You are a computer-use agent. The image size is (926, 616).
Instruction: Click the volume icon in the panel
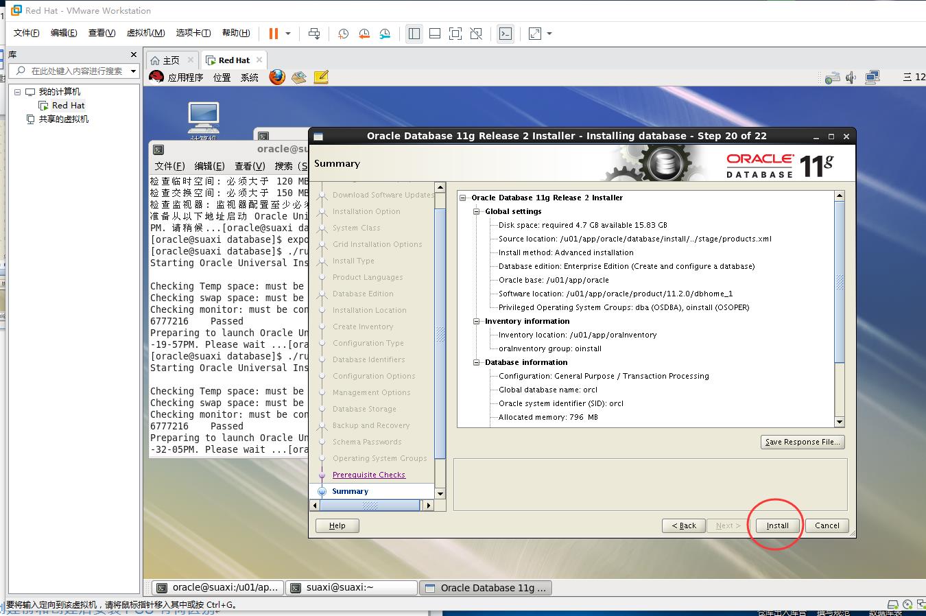851,78
